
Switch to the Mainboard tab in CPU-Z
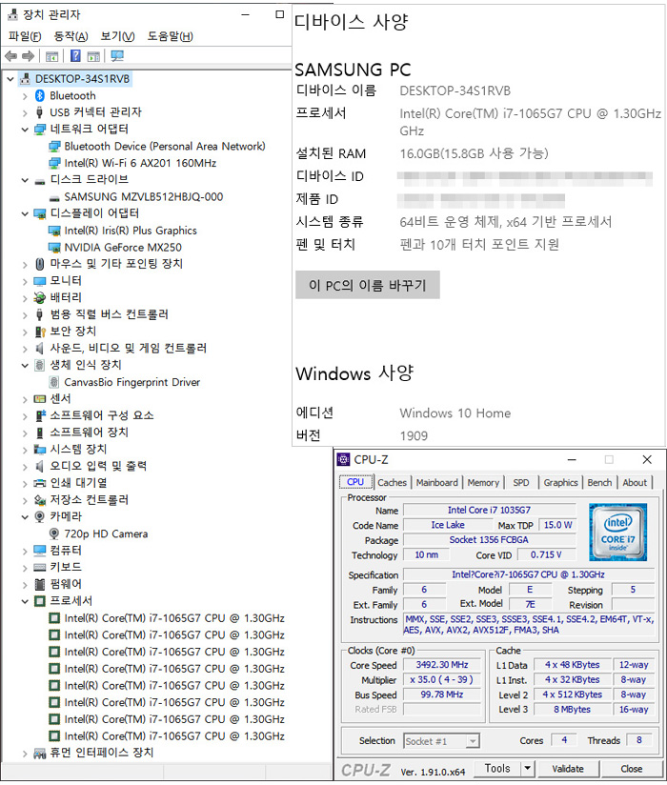436,482
